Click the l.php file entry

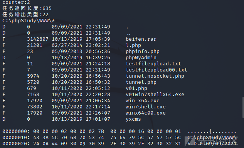pos(133,45)
